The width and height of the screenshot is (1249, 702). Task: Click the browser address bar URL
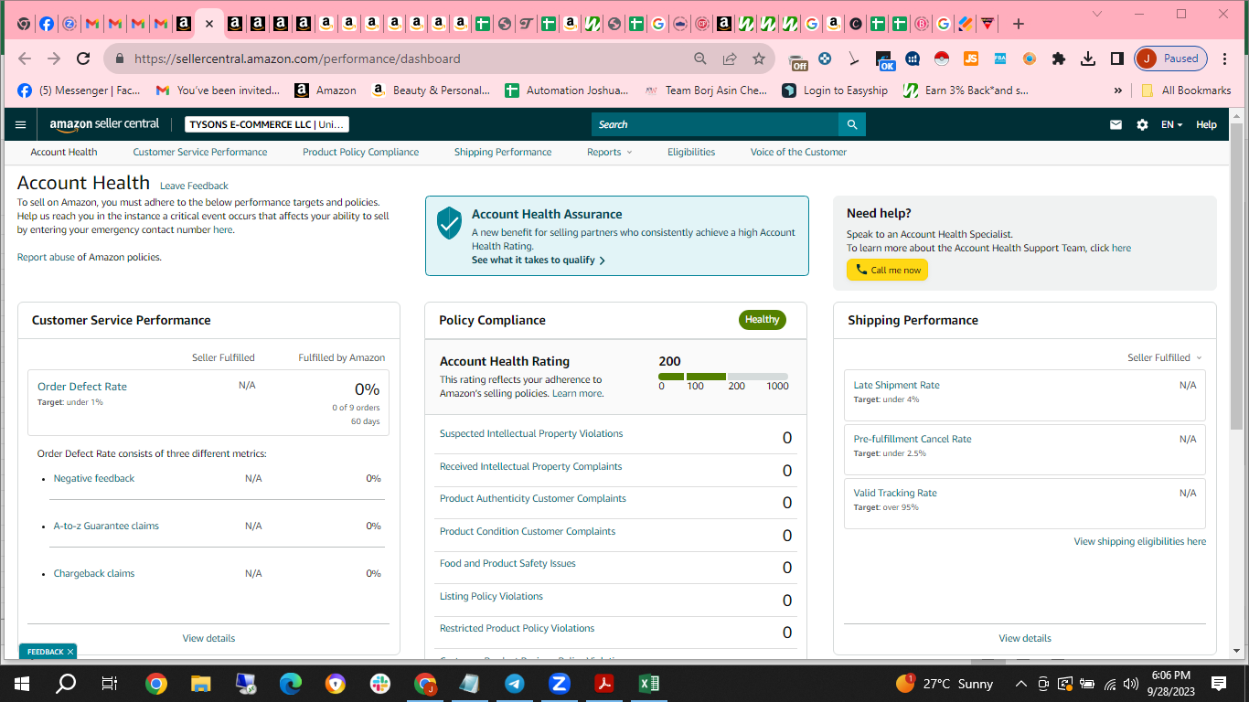click(297, 58)
